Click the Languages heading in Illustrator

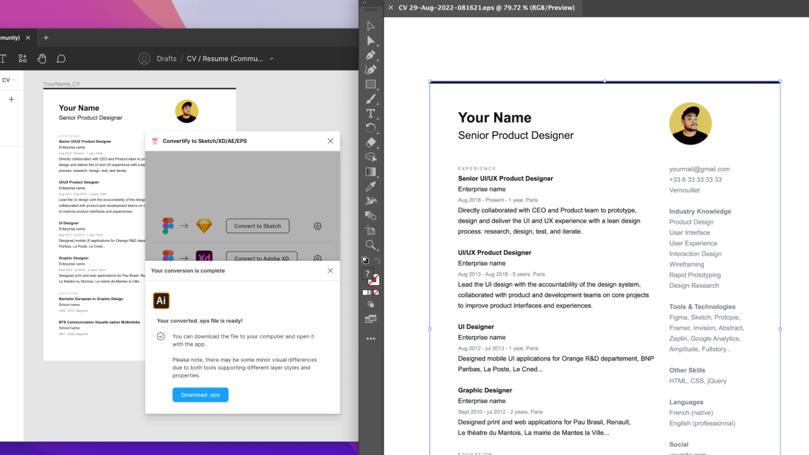pyautogui.click(x=686, y=402)
